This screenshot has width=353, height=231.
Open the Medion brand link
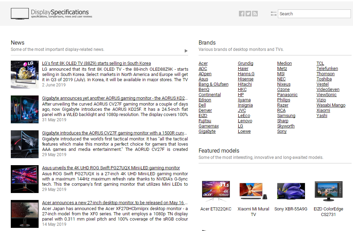click(284, 63)
